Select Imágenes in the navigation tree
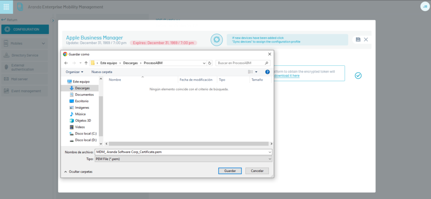431x199 pixels. click(82, 107)
